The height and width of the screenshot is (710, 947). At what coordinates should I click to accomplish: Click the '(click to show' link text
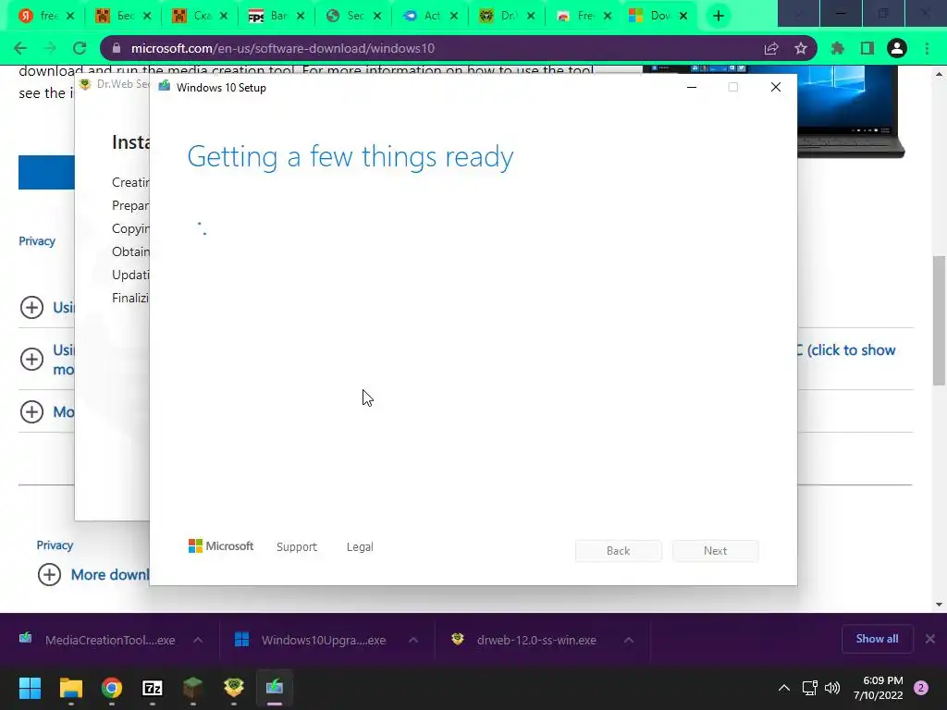coord(851,350)
